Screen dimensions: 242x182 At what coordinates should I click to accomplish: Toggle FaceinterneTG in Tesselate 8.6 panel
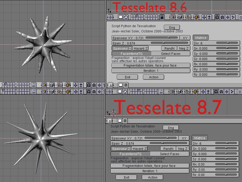tap(131, 54)
